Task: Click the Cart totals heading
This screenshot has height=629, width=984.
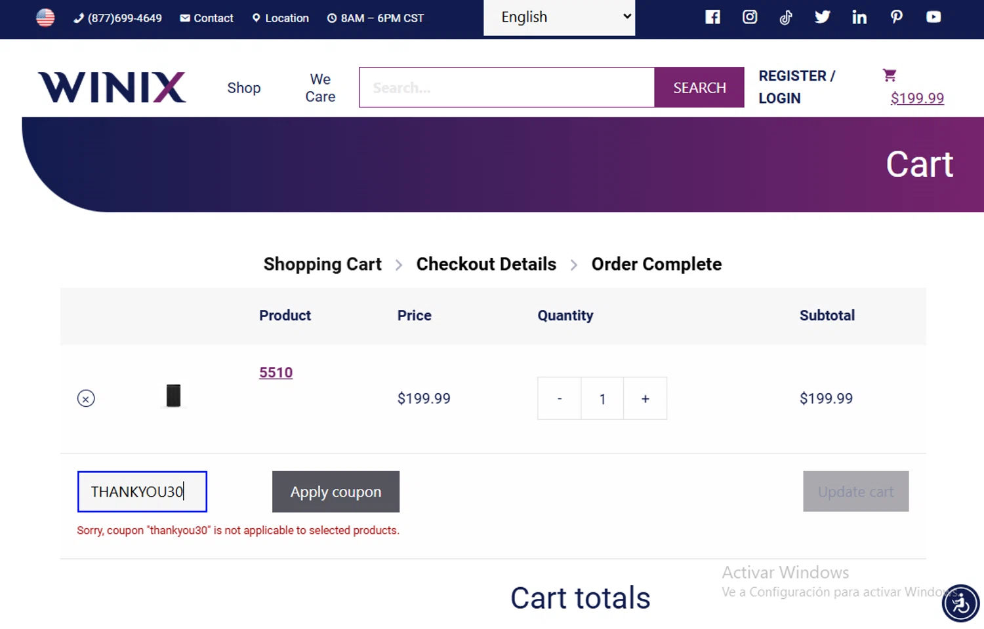Action: (581, 598)
